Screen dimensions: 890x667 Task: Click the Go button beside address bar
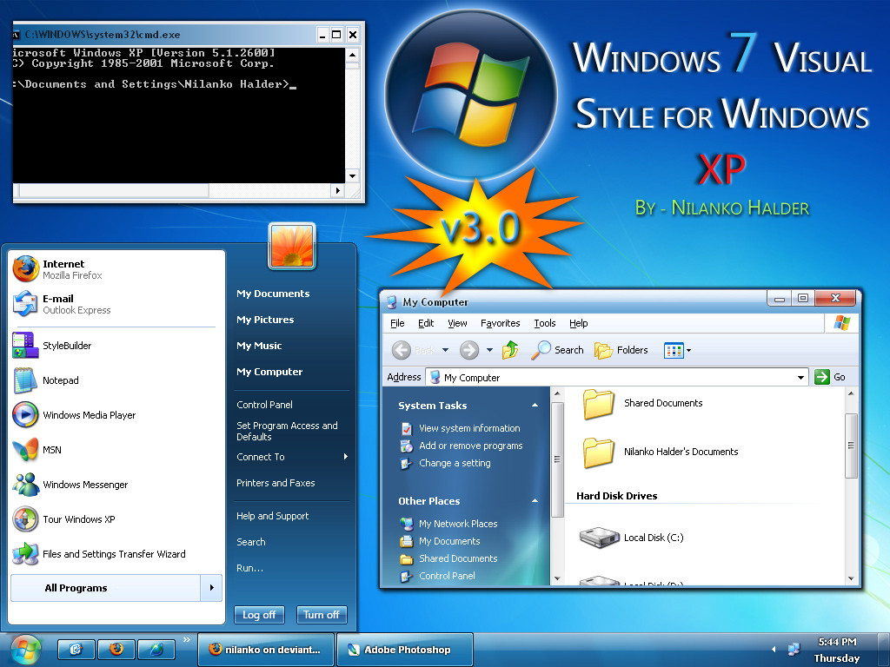click(x=830, y=377)
